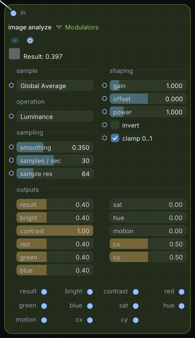Viewport: 195px width, 338px height.
Task: Click the operation modulation port
Action: point(11,116)
